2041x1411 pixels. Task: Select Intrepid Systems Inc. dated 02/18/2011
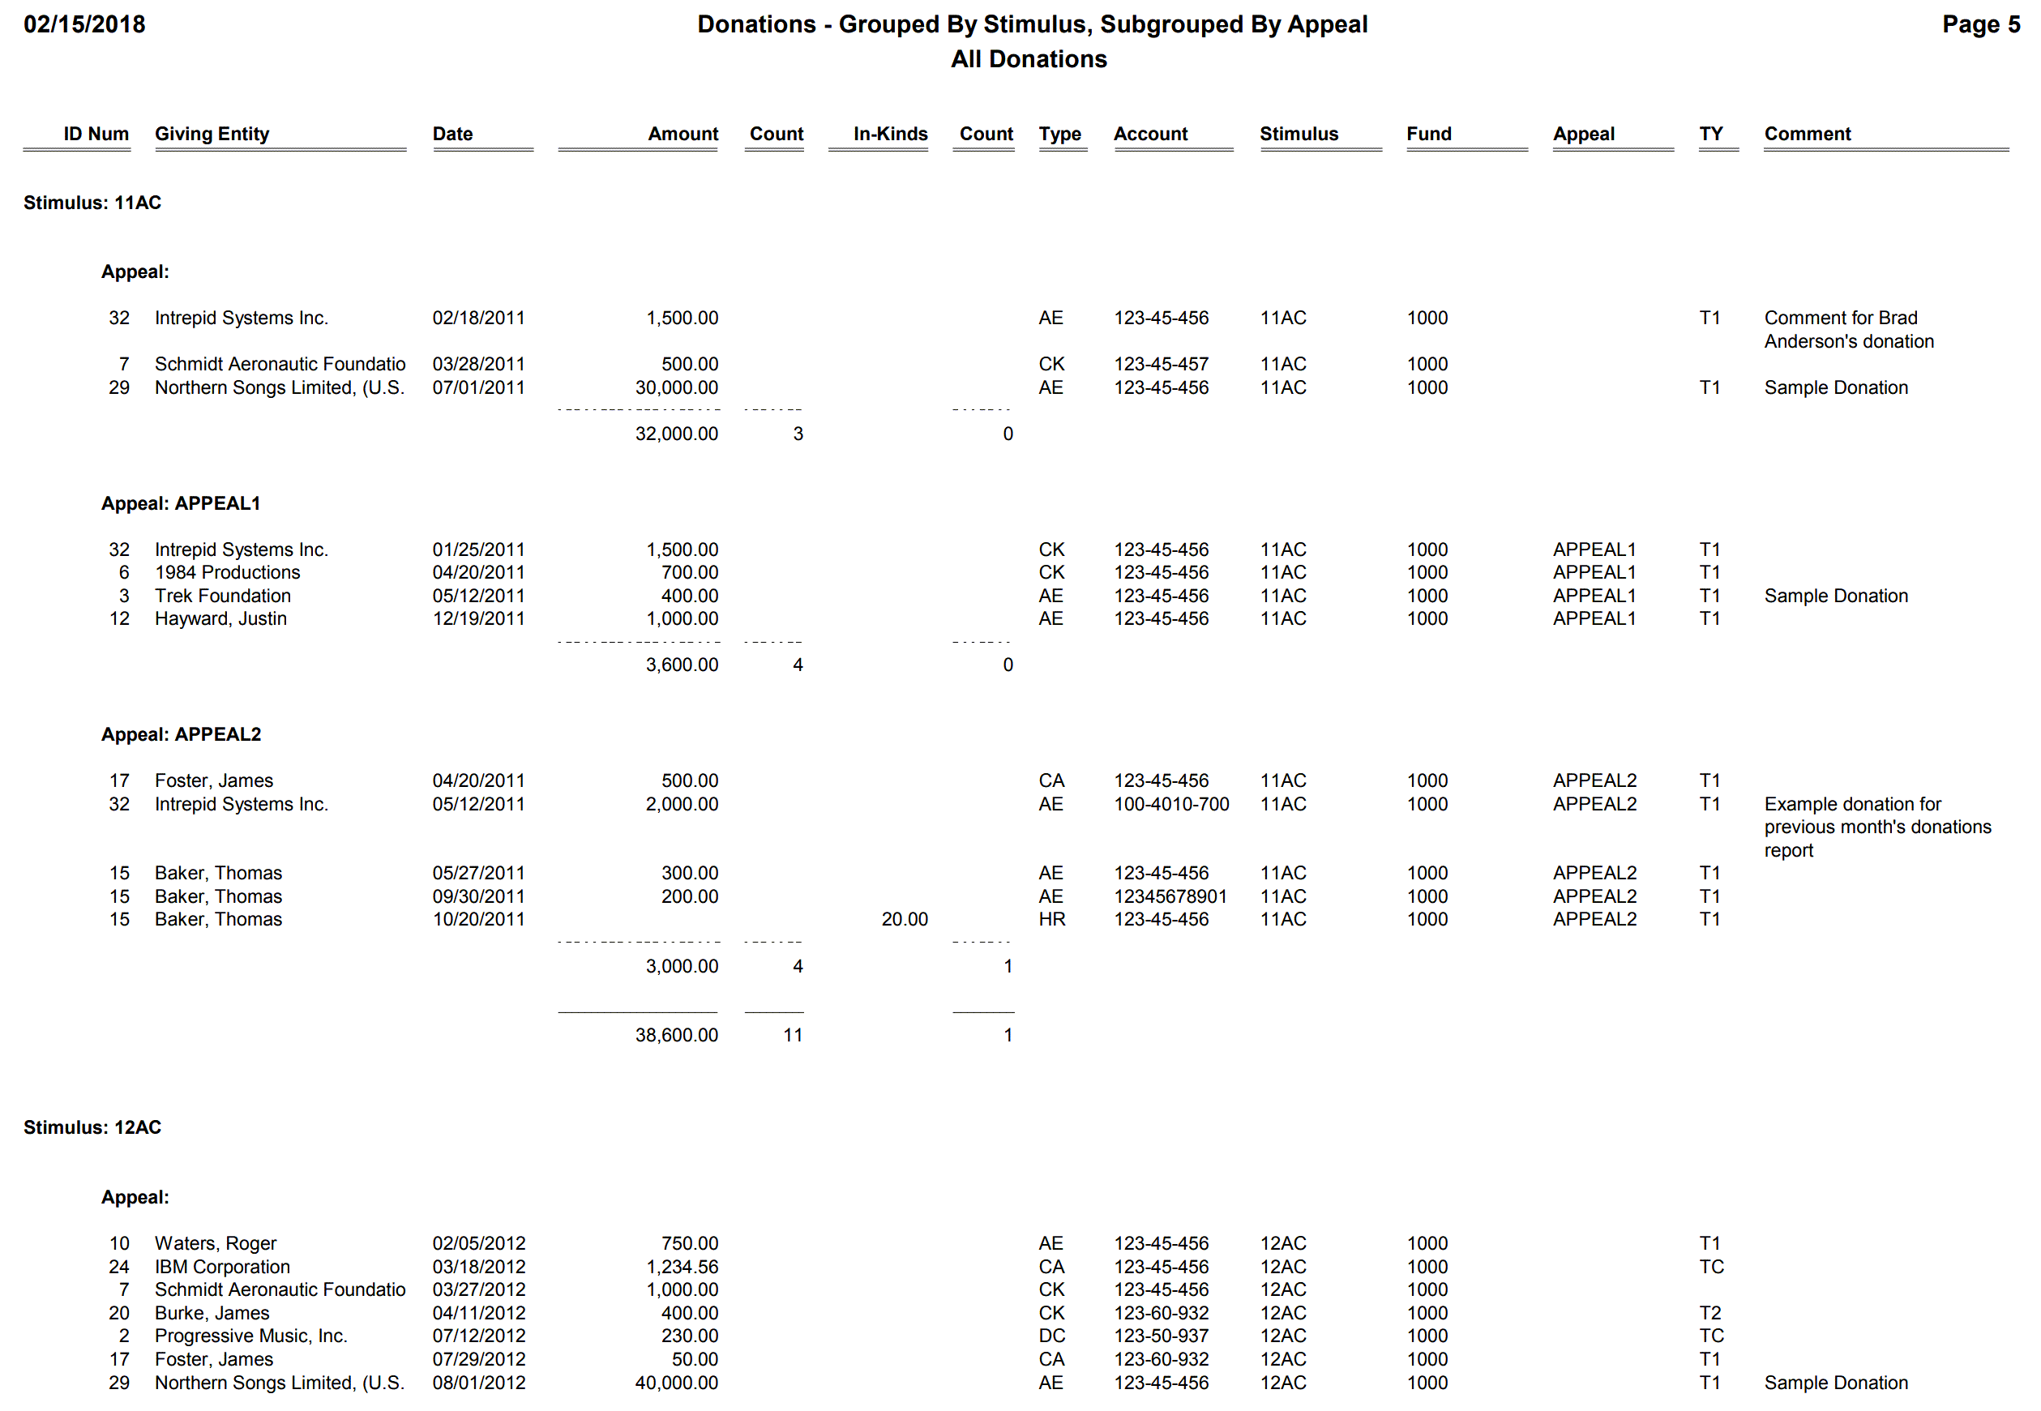pos(241,318)
